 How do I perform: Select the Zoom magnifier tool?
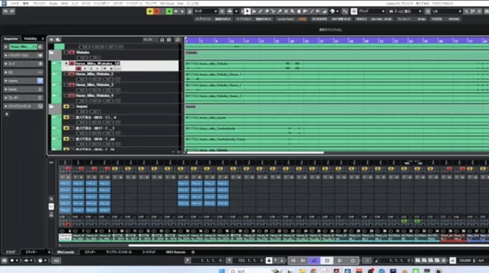[x=293, y=11]
